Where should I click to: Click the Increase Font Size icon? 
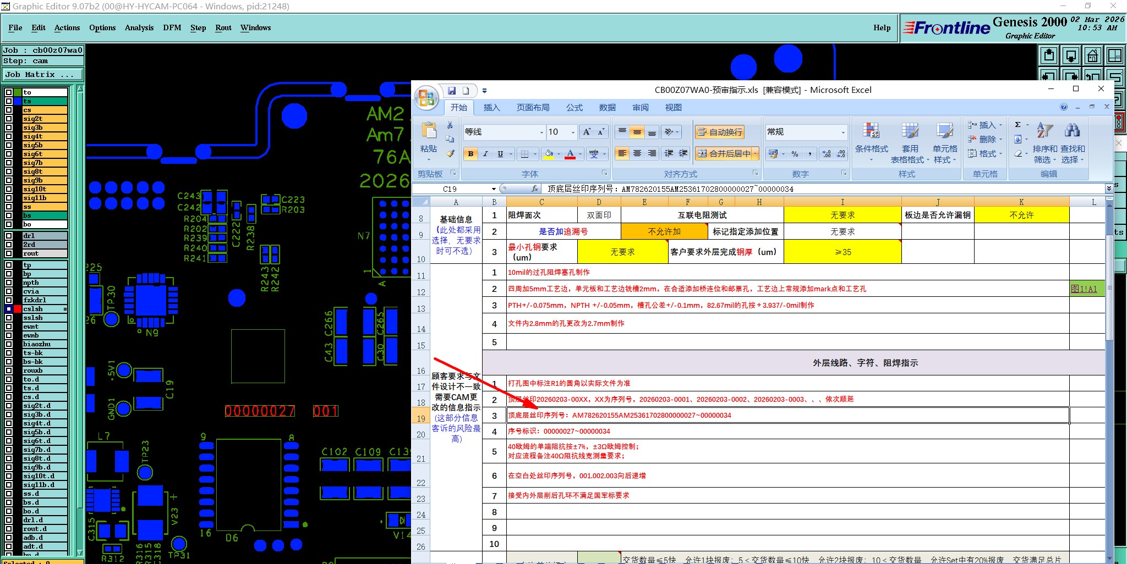[x=587, y=132]
